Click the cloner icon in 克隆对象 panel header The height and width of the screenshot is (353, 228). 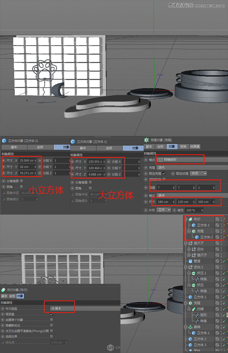point(146,140)
